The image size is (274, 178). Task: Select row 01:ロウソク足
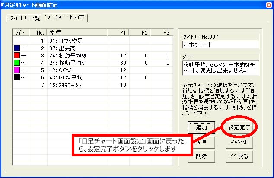click(x=93, y=41)
